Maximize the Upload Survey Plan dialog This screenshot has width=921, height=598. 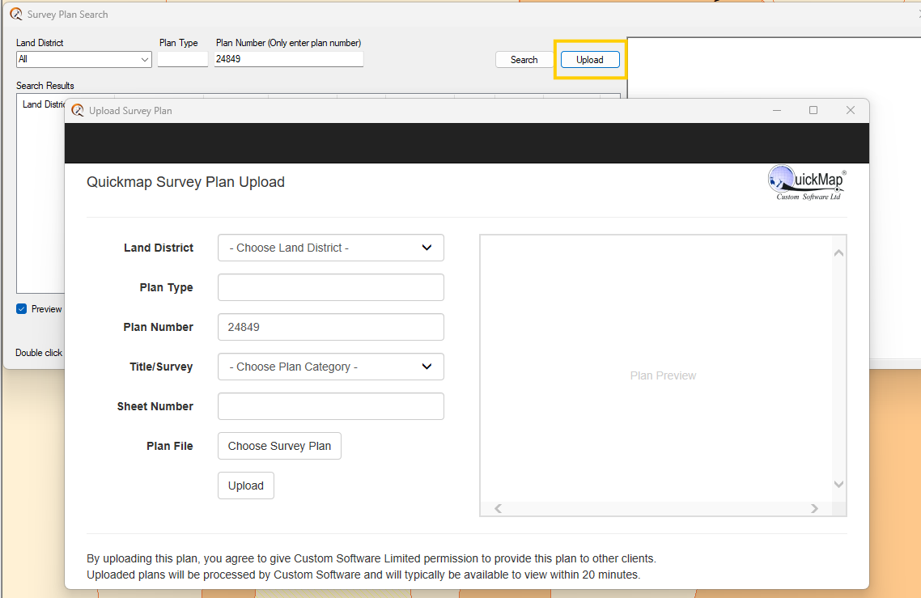click(813, 111)
